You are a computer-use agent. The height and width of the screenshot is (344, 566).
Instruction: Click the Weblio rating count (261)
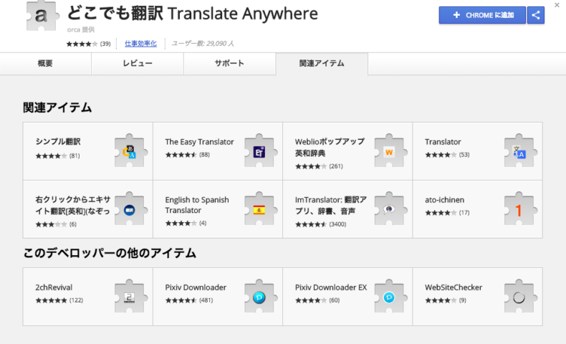336,166
